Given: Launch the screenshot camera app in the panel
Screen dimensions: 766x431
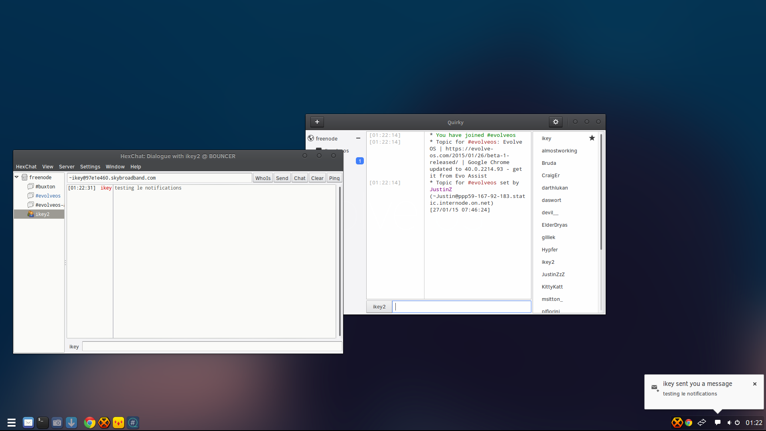Looking at the screenshot, I should click(57, 422).
